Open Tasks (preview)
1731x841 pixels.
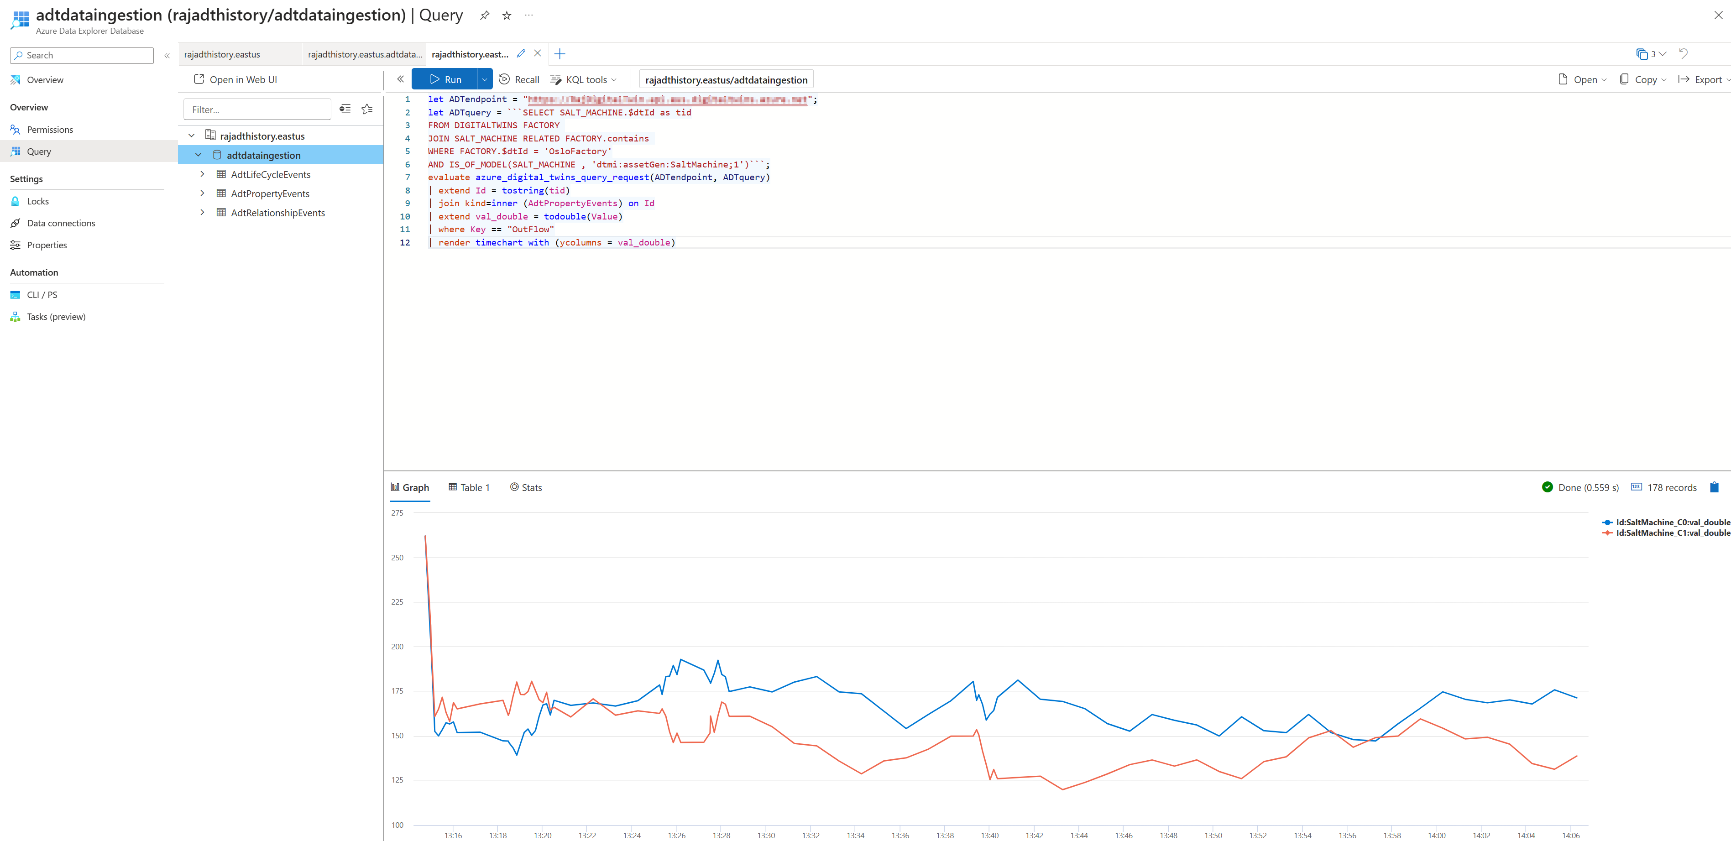[x=57, y=316]
